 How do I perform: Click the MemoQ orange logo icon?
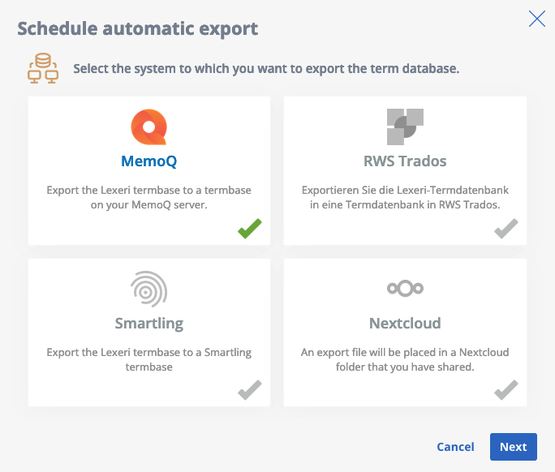(148, 127)
